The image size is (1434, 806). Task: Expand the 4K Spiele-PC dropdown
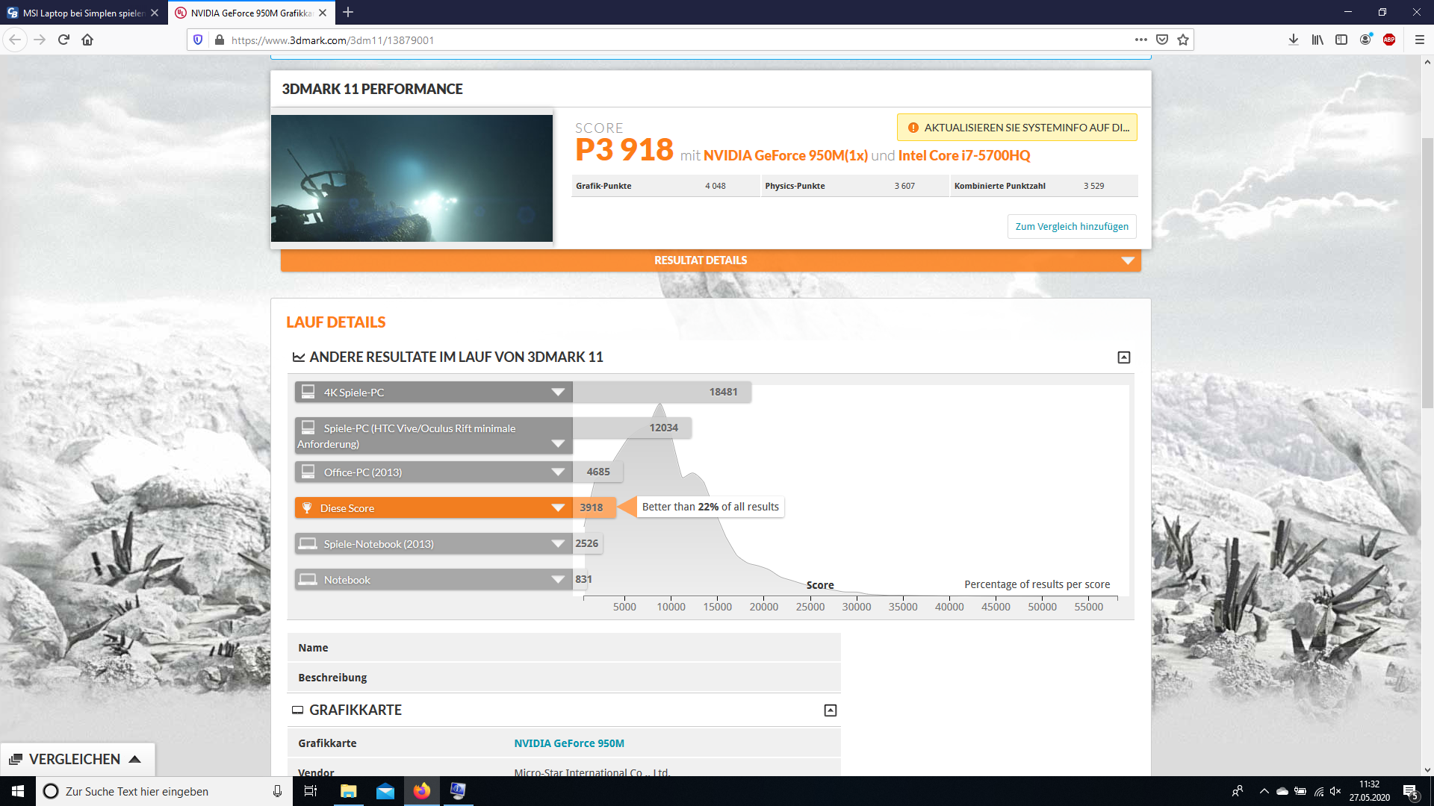tap(557, 393)
